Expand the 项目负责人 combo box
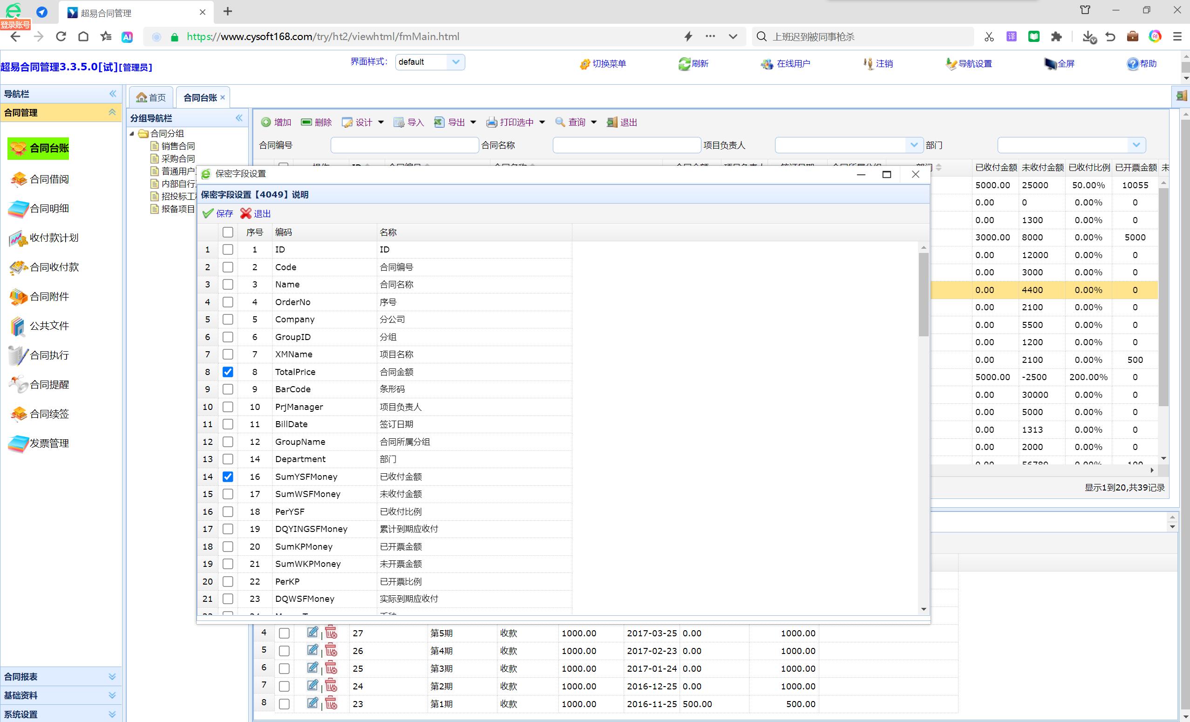The width and height of the screenshot is (1190, 722). coord(913,145)
